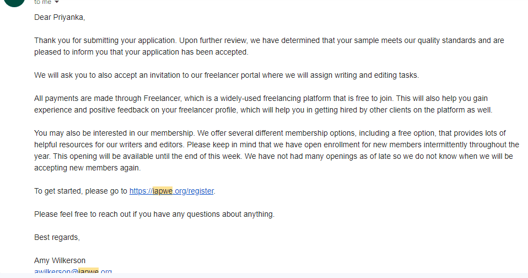This screenshot has height=278, width=528.
Task: Open the awilkerson@iapwe.org email link
Action: [73, 271]
